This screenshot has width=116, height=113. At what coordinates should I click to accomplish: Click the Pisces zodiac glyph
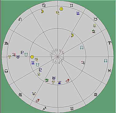110,71
